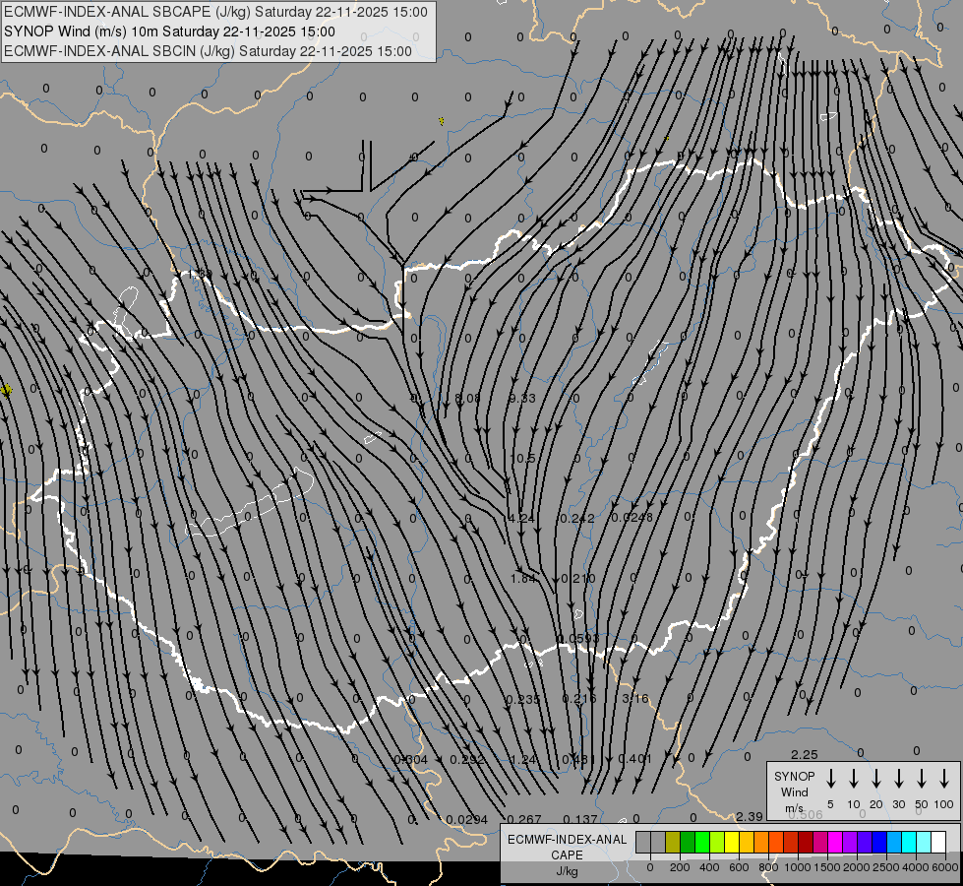Click the 0.401 CAPE value on map
Image resolution: width=963 pixels, height=886 pixels.
coord(634,758)
